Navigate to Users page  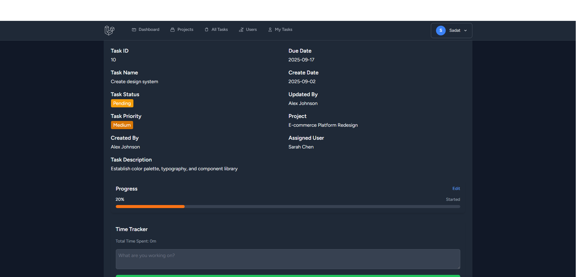pyautogui.click(x=248, y=30)
